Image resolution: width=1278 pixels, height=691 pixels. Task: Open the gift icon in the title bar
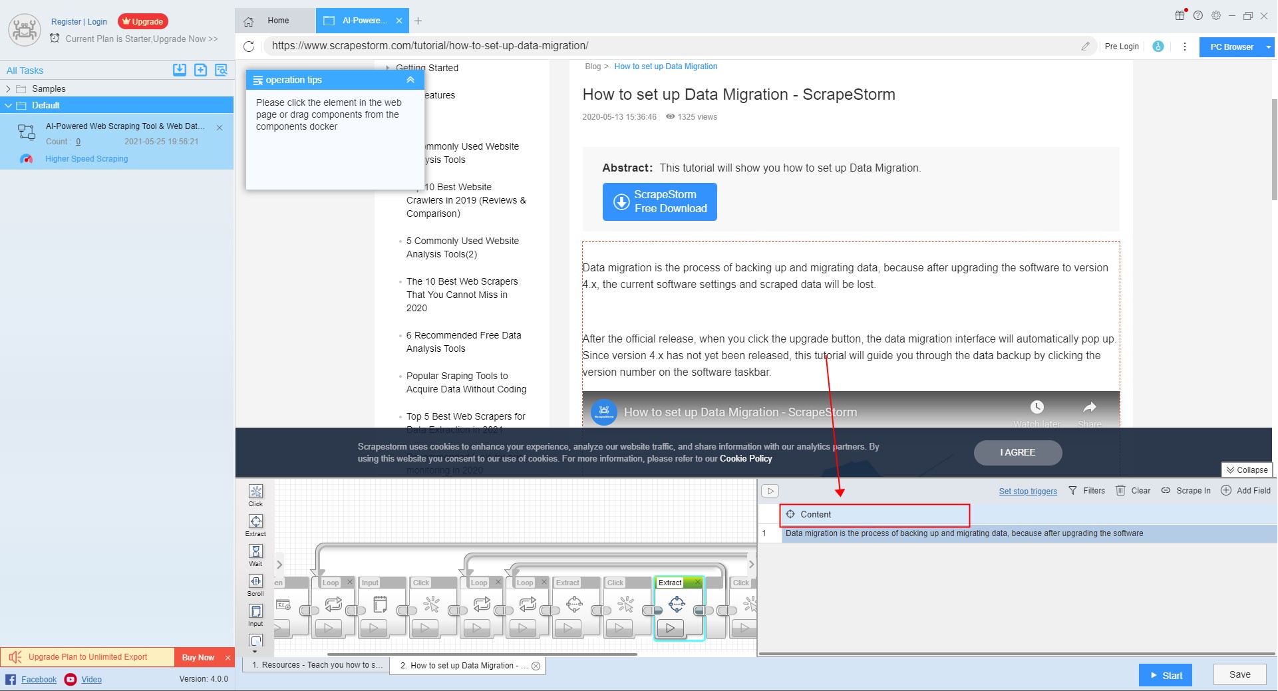[x=1180, y=15]
